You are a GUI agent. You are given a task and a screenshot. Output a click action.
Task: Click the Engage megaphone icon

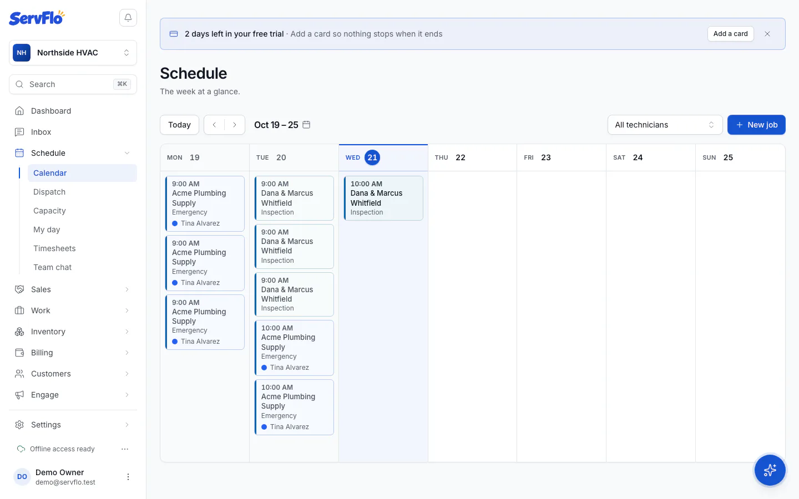19,395
